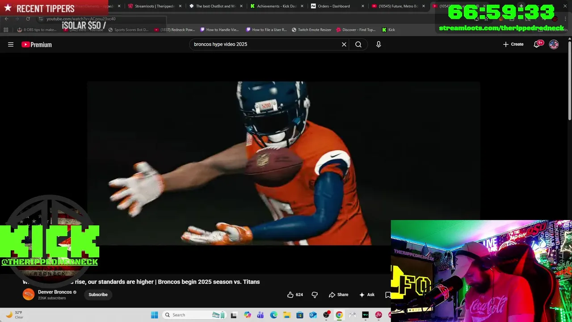This screenshot has height=322, width=572.
Task: Open YouTube notifications bell
Action: pos(537,44)
